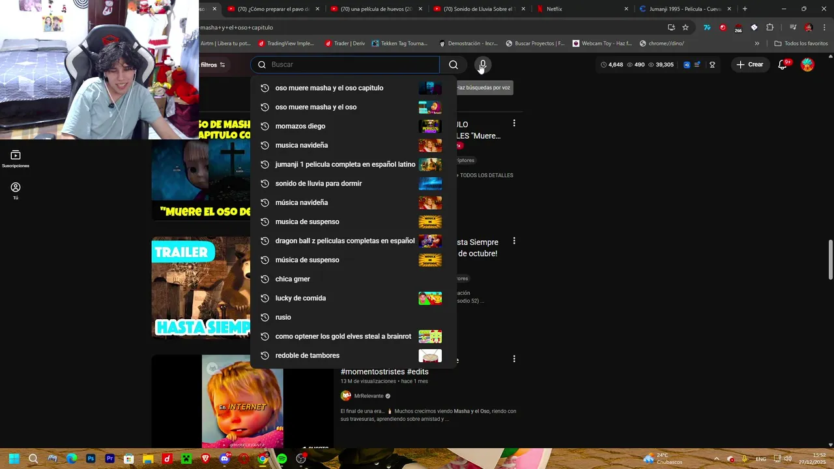The image size is (834, 469).
Task: Select como optener los gold elves suggestion
Action: pyautogui.click(x=352, y=336)
